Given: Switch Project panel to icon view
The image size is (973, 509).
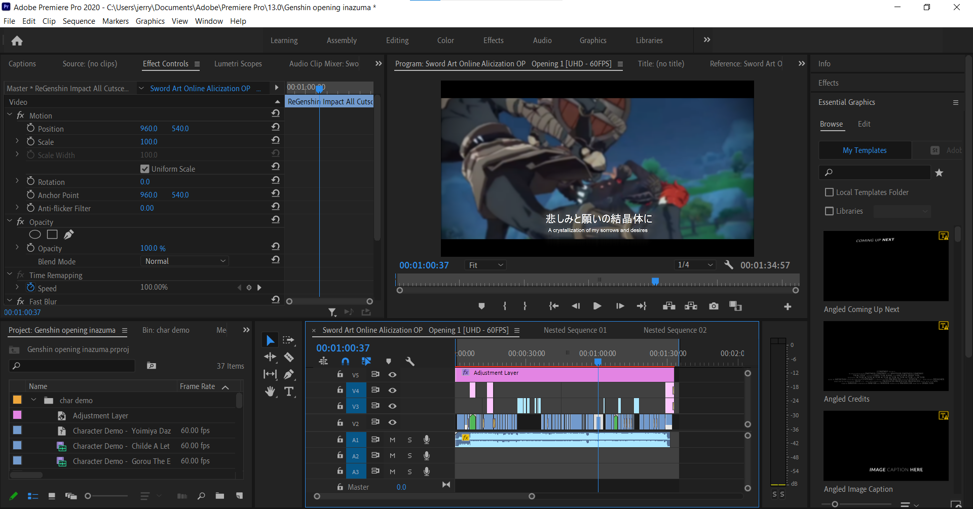Looking at the screenshot, I should (x=52, y=496).
